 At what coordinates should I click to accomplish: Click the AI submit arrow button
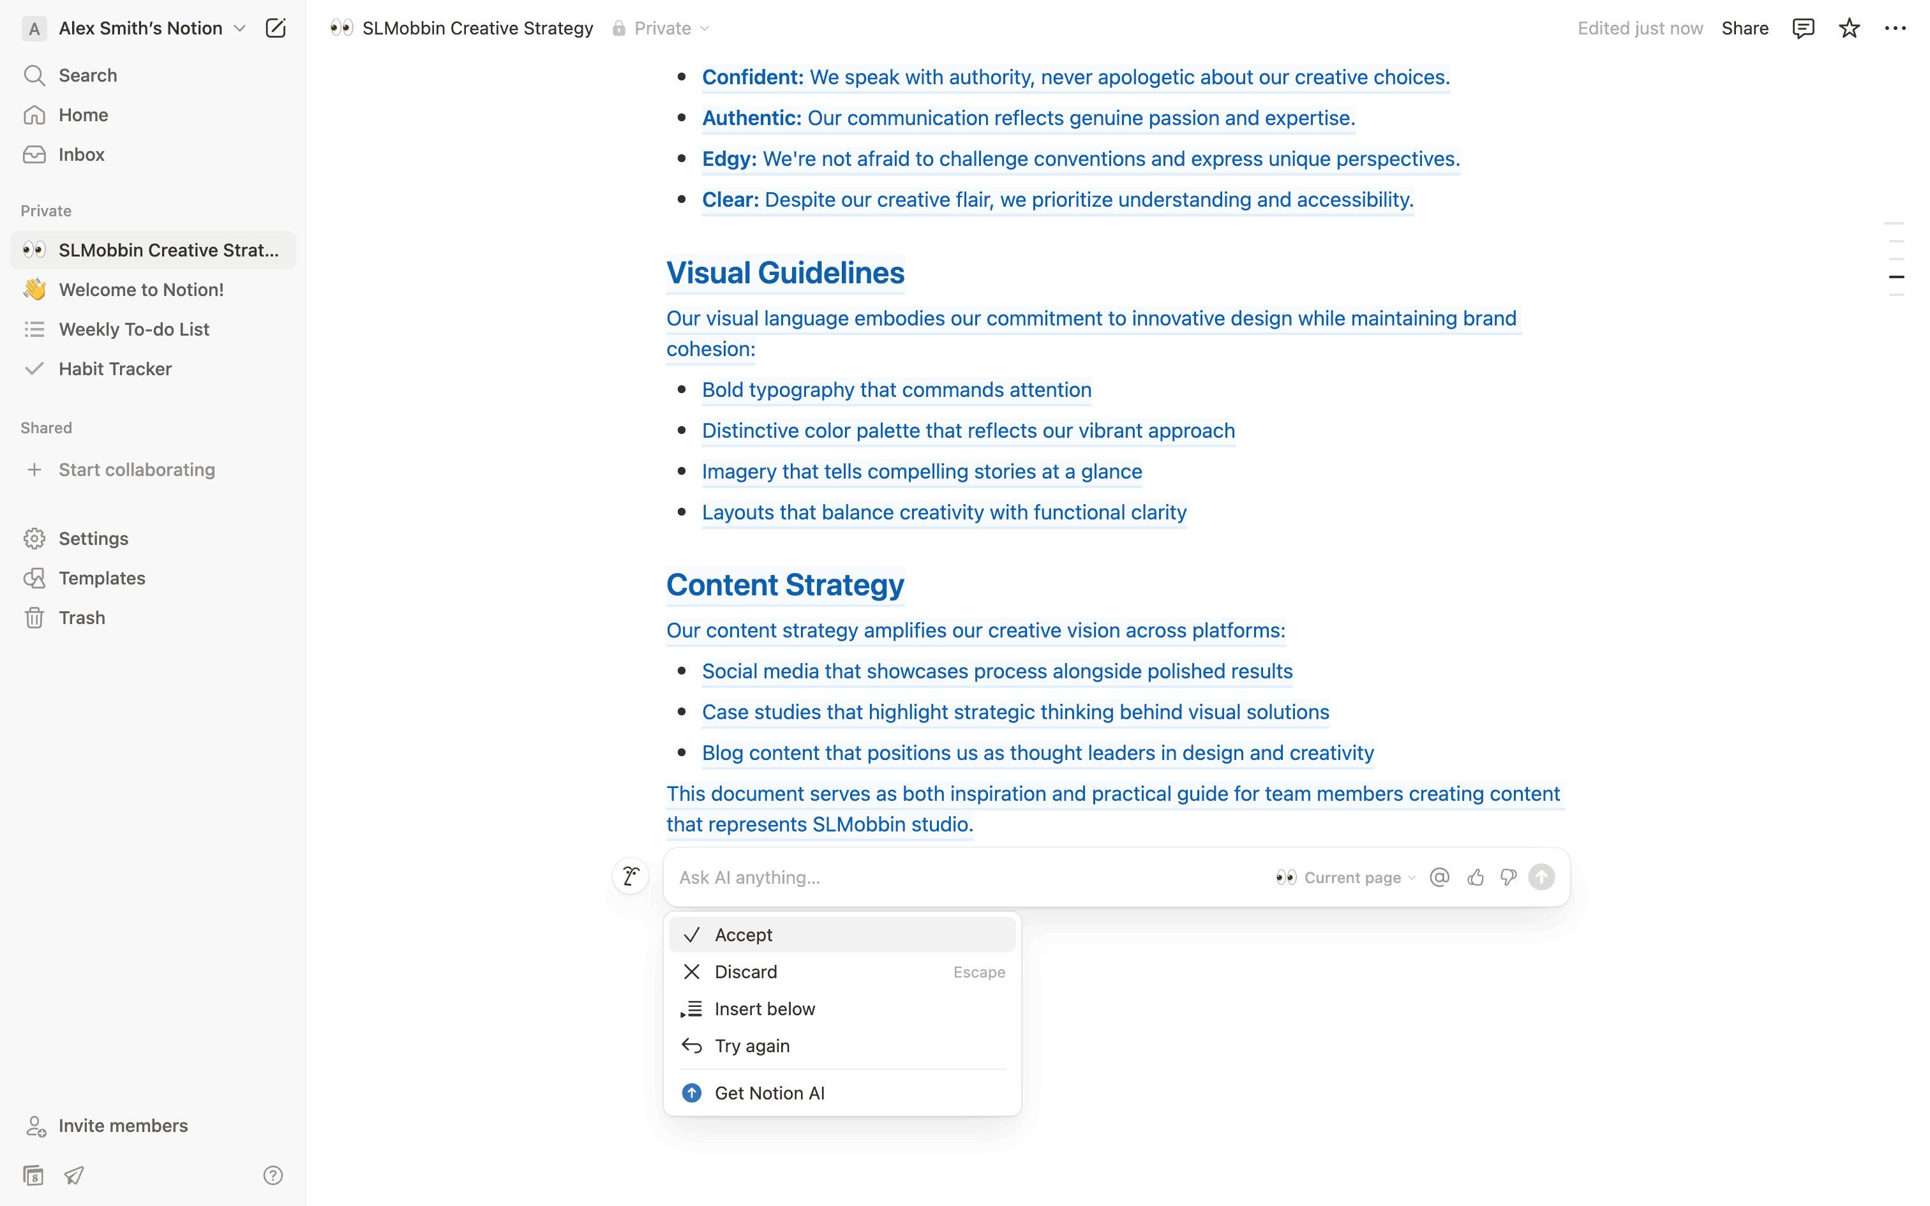(x=1541, y=877)
